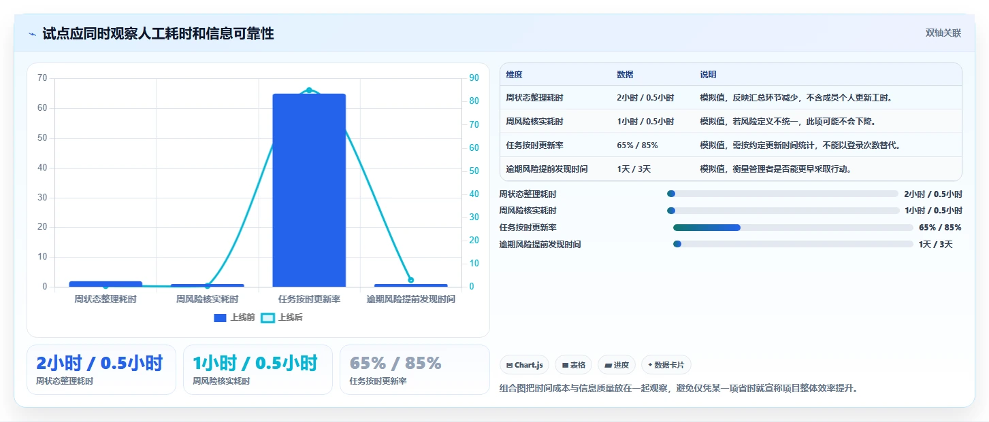
Task: Click the 任务按时更新率 progress bar
Action: [x=793, y=228]
